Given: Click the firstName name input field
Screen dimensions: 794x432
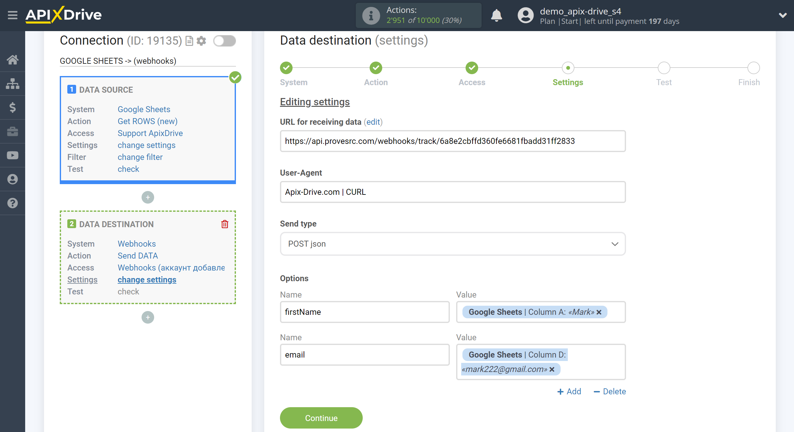Looking at the screenshot, I should pyautogui.click(x=364, y=312).
